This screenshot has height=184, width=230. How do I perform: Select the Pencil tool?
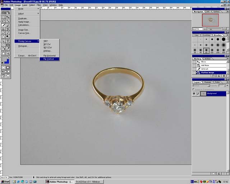[x=8, y=33]
